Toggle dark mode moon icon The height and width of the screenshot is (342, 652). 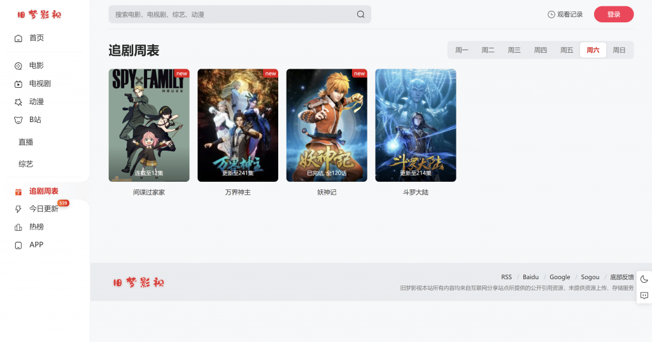coord(644,279)
